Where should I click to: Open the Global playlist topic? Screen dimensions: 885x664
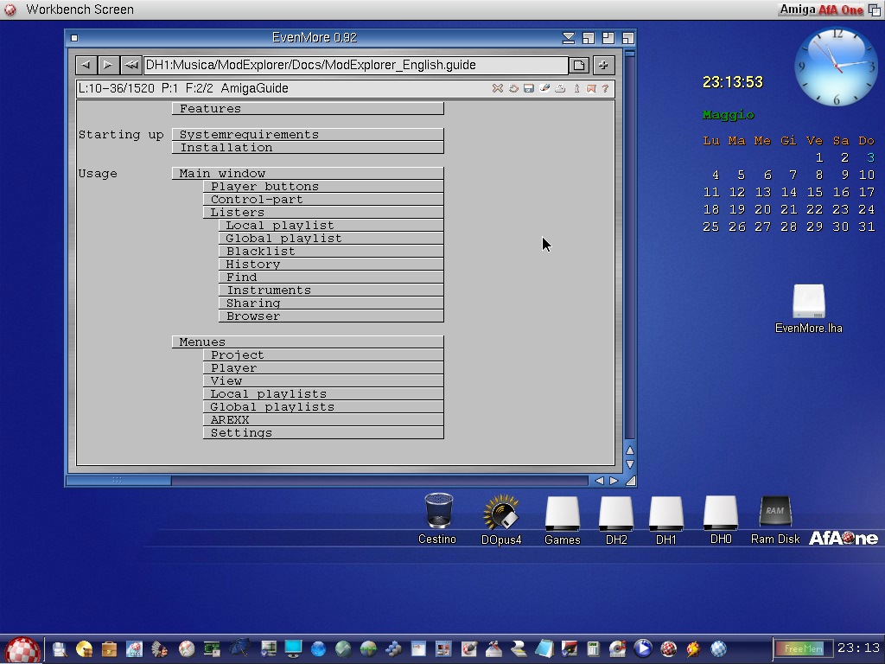pyautogui.click(x=330, y=239)
